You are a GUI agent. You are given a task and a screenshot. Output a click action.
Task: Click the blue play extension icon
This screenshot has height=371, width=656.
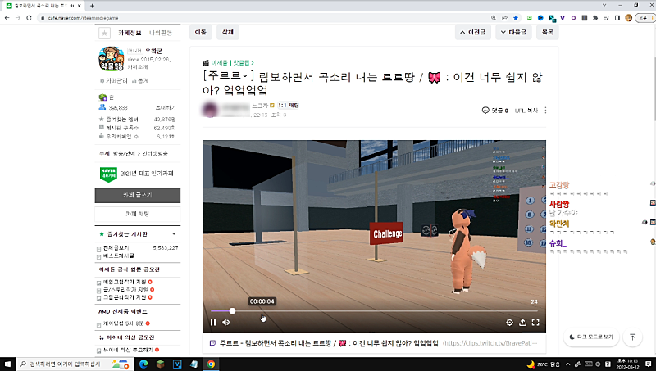pyautogui.click(x=540, y=18)
